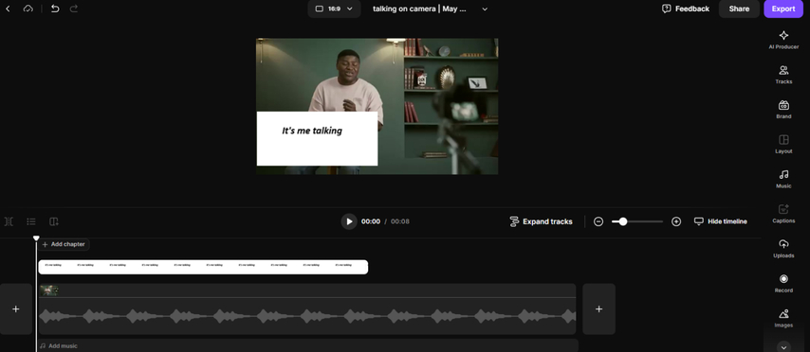Click Hide timeline

point(720,221)
